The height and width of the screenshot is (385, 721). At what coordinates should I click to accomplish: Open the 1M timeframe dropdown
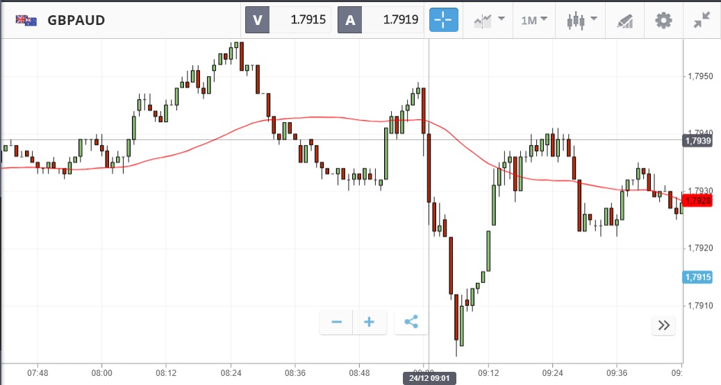534,20
